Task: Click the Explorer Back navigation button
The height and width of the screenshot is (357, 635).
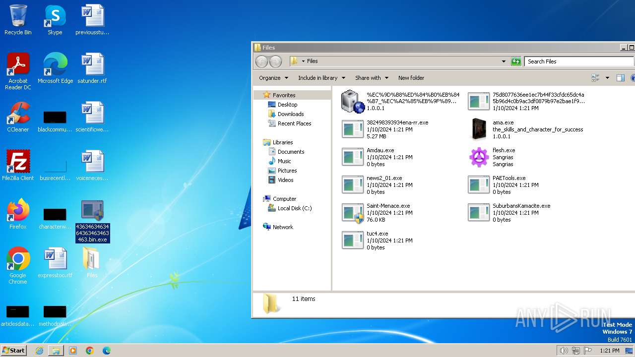Action: point(261,61)
